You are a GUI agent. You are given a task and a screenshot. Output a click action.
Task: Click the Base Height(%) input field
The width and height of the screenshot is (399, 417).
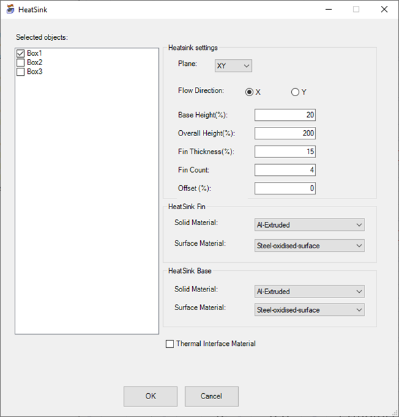285,115
